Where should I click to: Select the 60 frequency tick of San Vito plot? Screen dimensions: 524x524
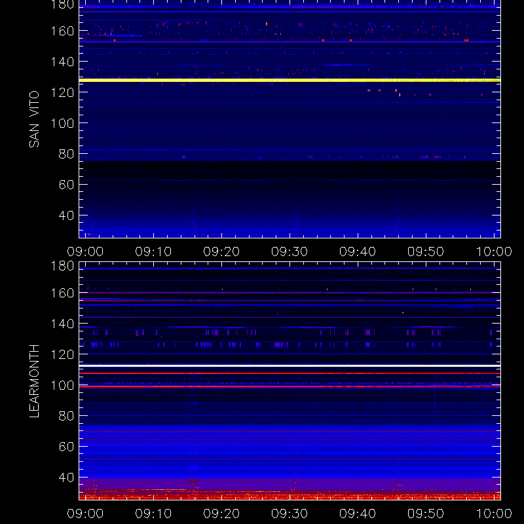point(66,185)
